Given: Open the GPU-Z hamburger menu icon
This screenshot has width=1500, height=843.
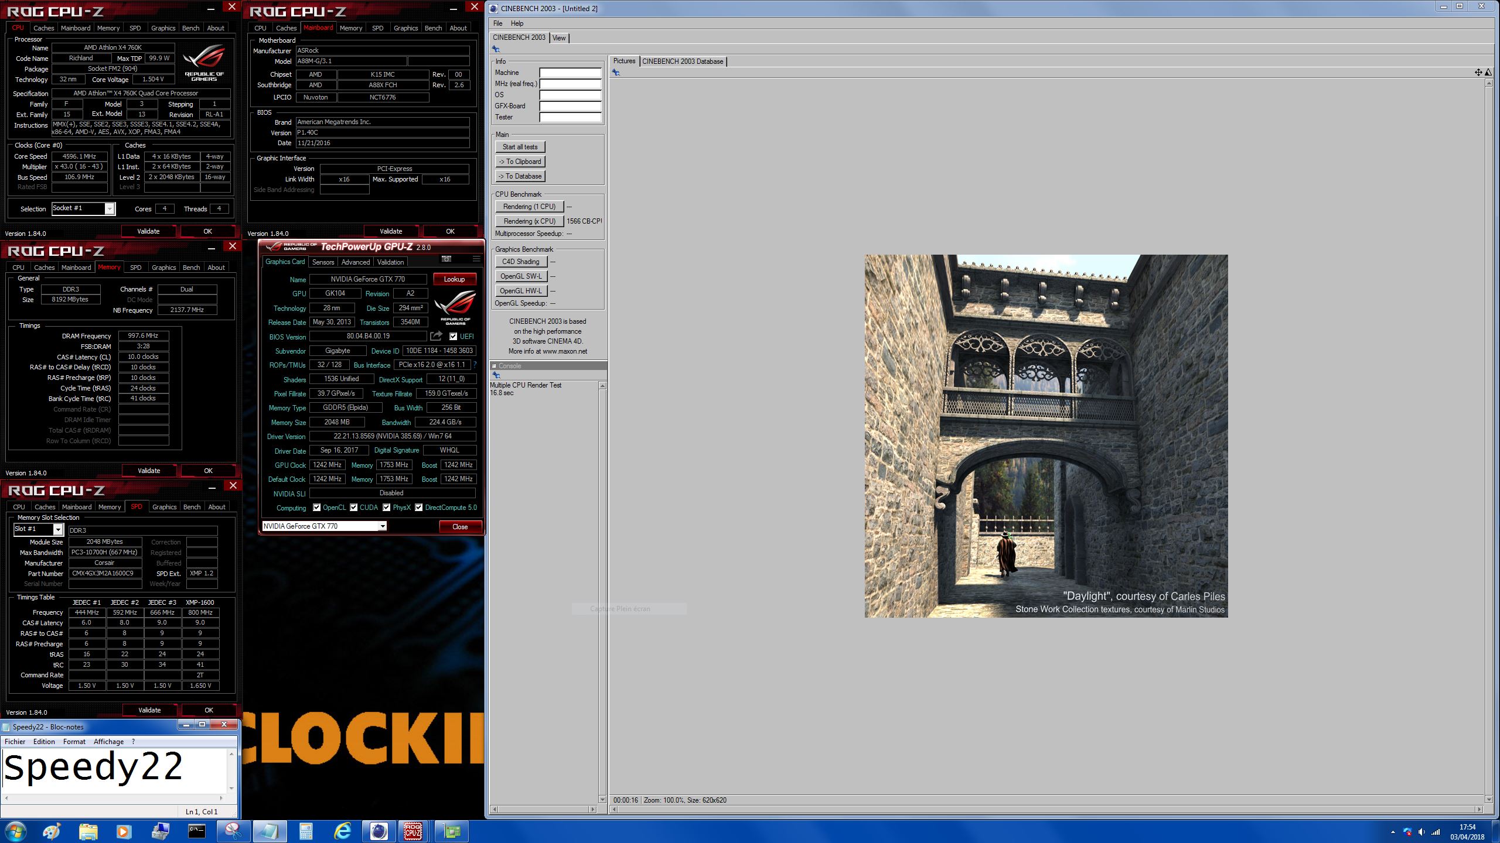Looking at the screenshot, I should pyautogui.click(x=476, y=259).
